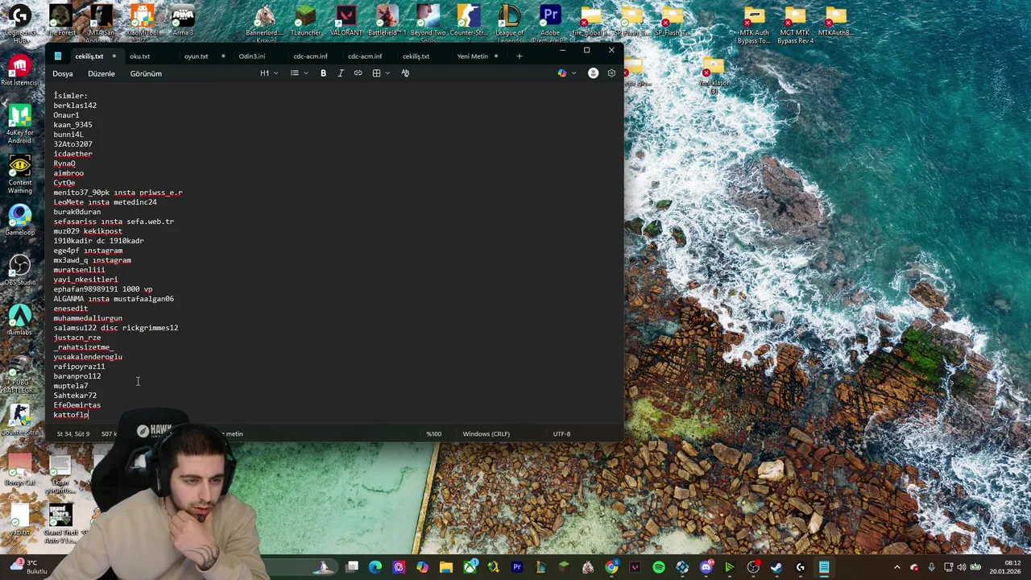Screen dimensions: 1031x580
Task: Open the Düzenle menu
Action: pyautogui.click(x=101, y=73)
